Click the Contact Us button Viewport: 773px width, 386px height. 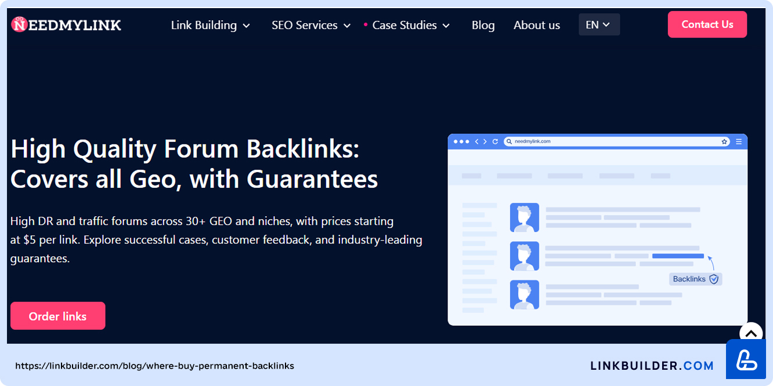pos(707,24)
